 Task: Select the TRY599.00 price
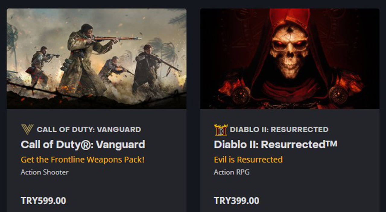coord(43,201)
